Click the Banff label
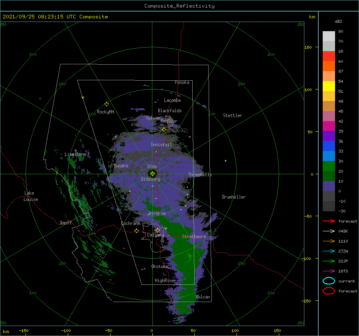The image size is (359, 336). point(66,223)
